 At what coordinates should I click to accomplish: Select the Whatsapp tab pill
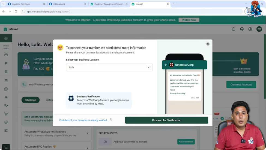click(x=31, y=100)
